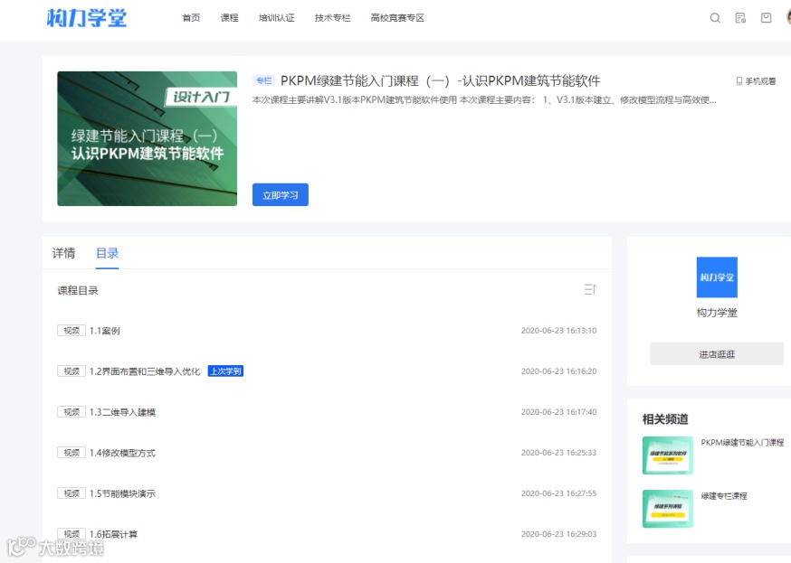The height and width of the screenshot is (563, 791).
Task: Open lesson 1.2界面布置和三维导入优化
Action: coord(145,371)
